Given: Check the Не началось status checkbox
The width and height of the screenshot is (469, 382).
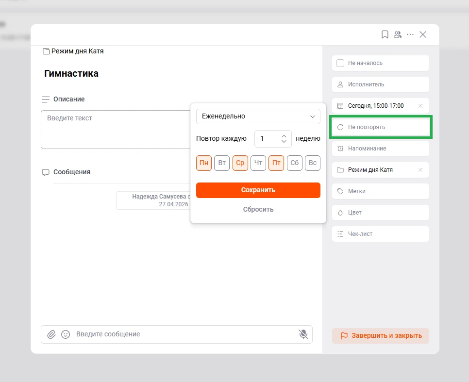Looking at the screenshot, I should (340, 63).
